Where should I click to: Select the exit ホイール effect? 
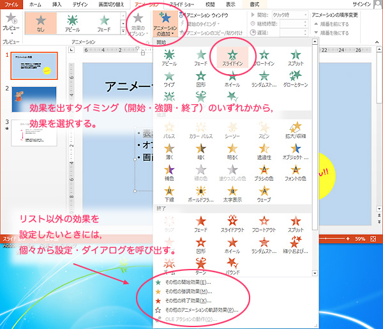point(232,245)
